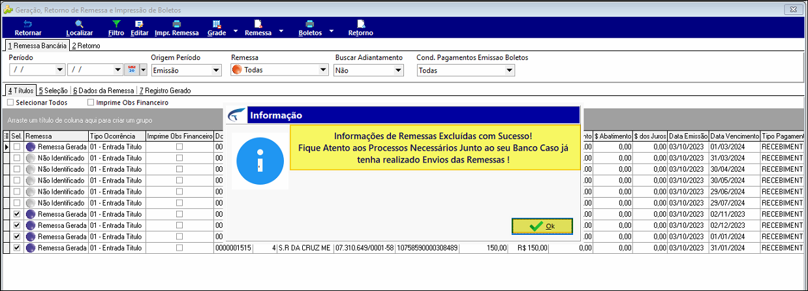Click the orange ball swatch in Remessa filter
This screenshot has height=291, width=808.
click(238, 70)
